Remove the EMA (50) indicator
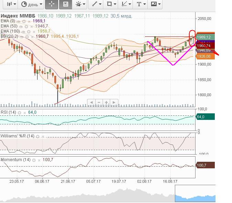 32,27
